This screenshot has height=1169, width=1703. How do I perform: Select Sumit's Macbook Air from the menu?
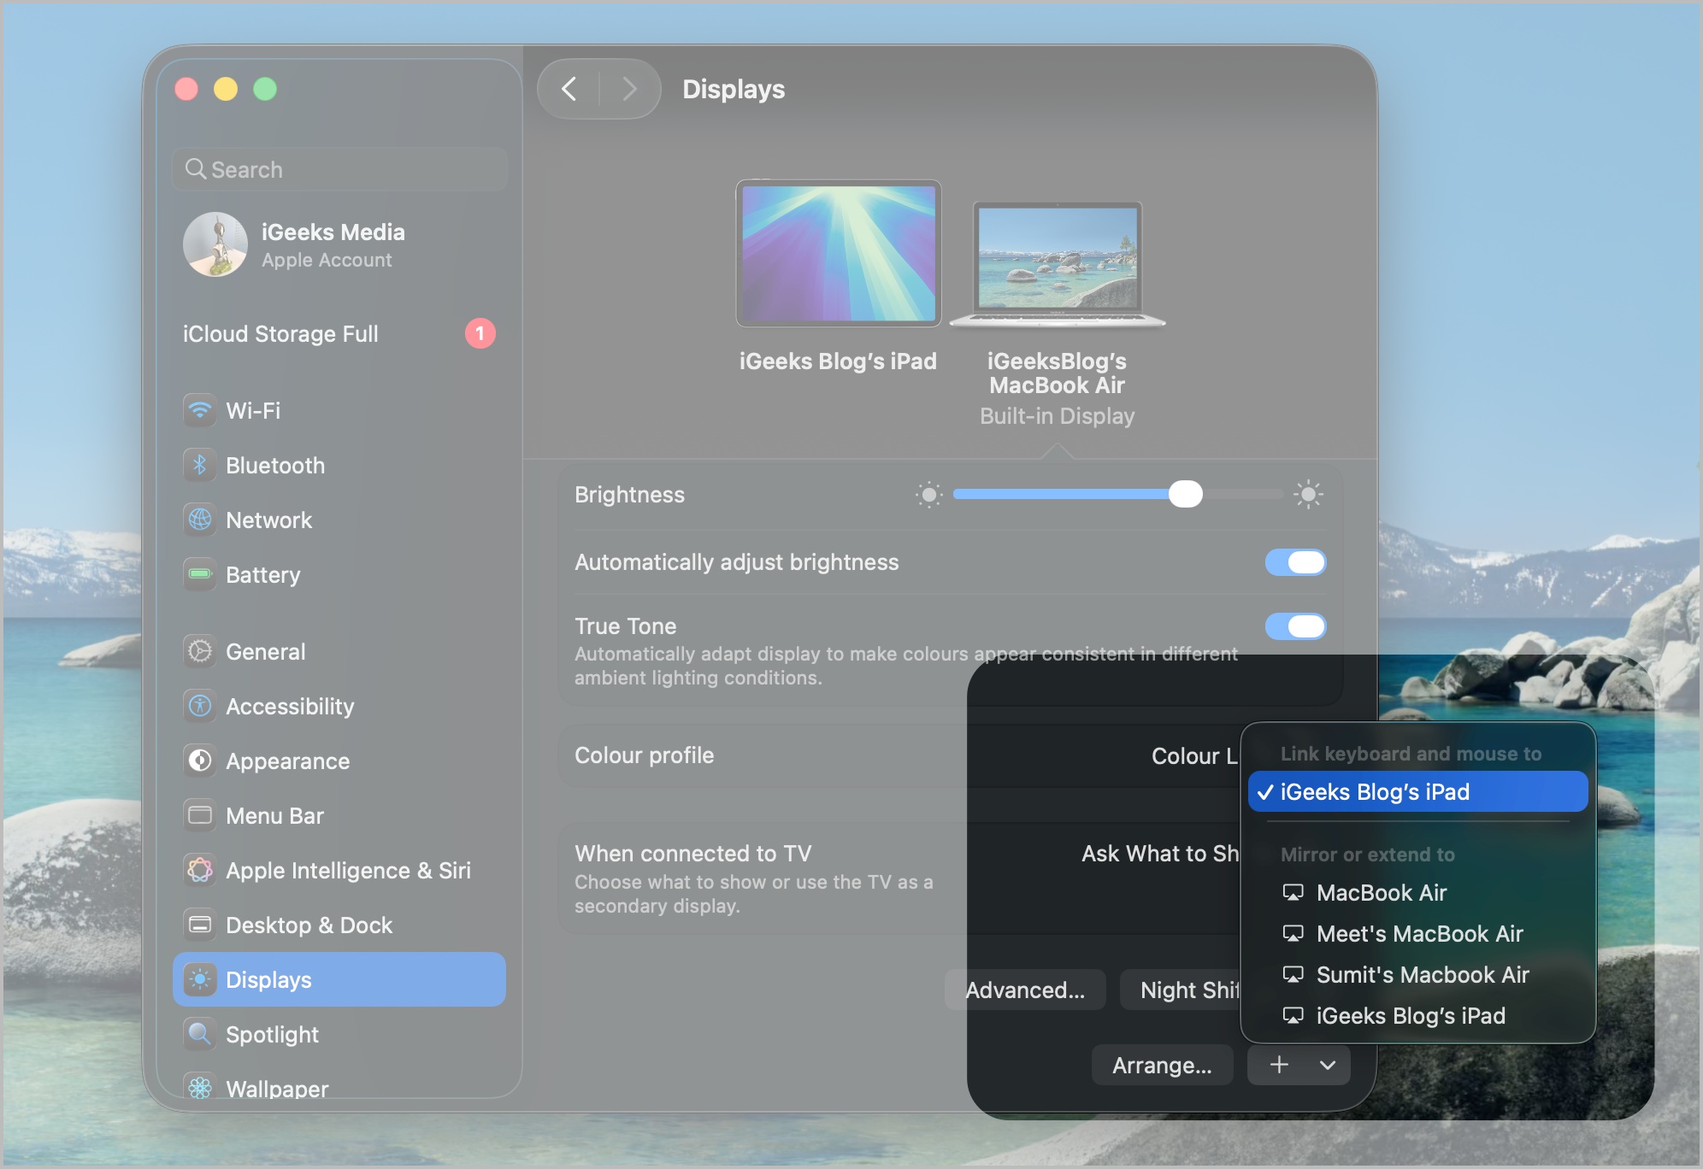(1422, 974)
